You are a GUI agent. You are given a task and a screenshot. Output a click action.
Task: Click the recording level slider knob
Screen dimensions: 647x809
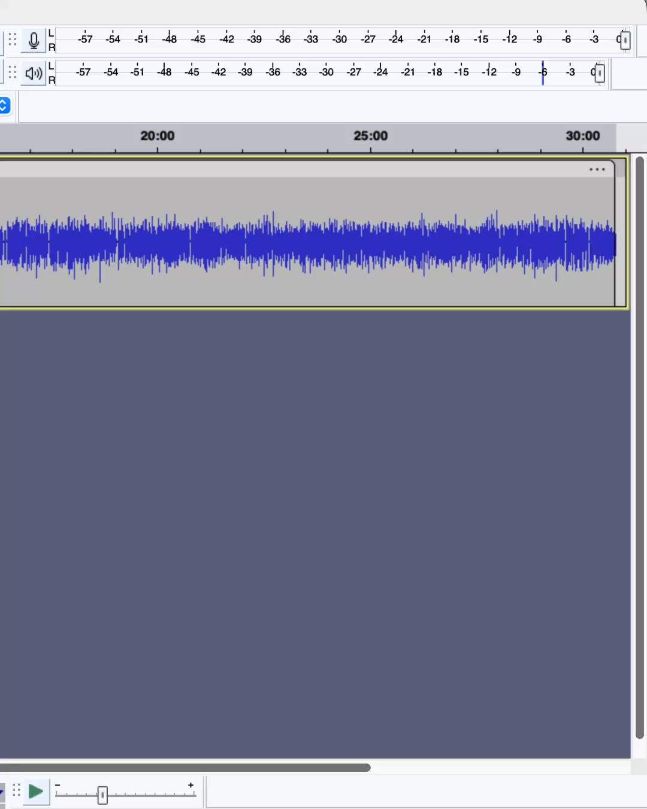coord(625,41)
